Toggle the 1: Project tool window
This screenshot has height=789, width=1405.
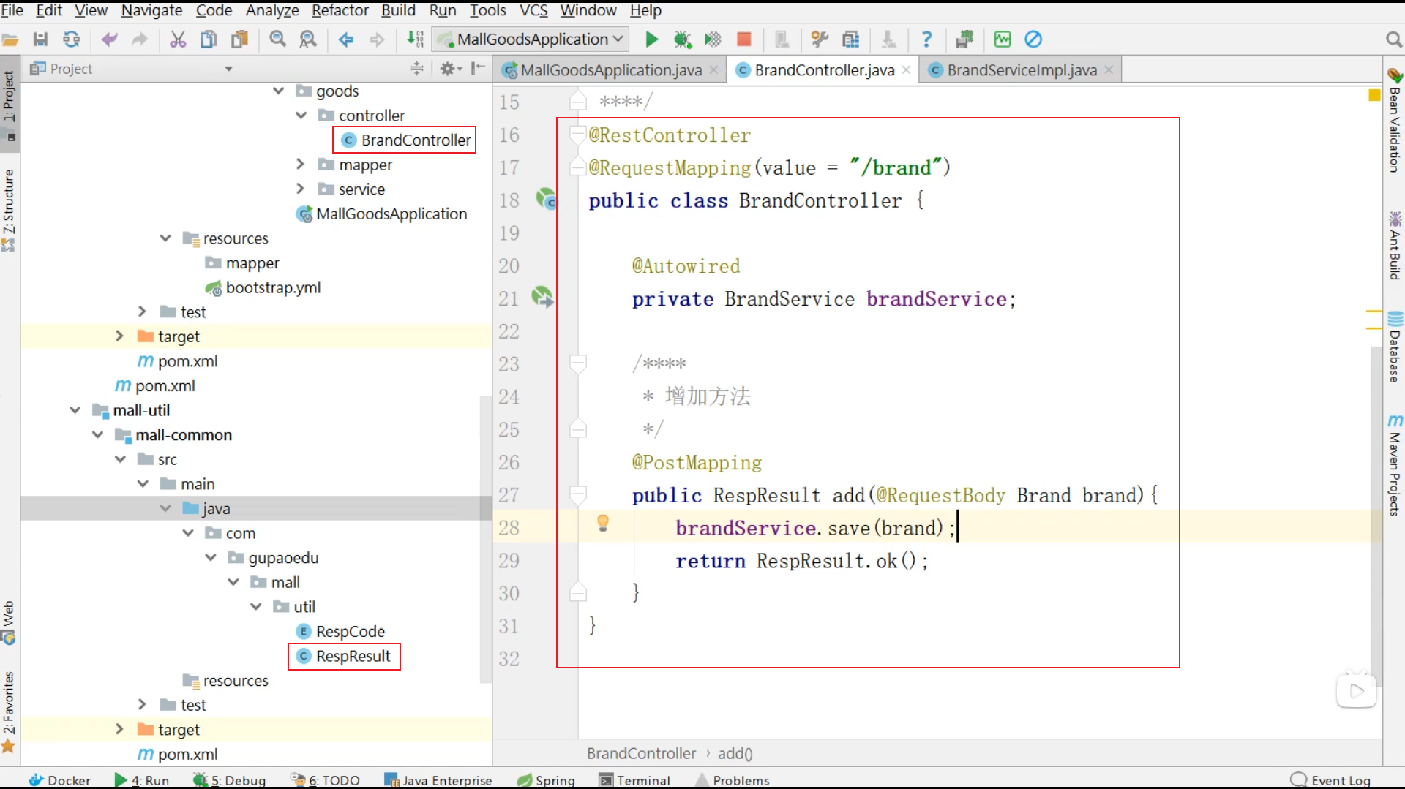tap(10, 102)
